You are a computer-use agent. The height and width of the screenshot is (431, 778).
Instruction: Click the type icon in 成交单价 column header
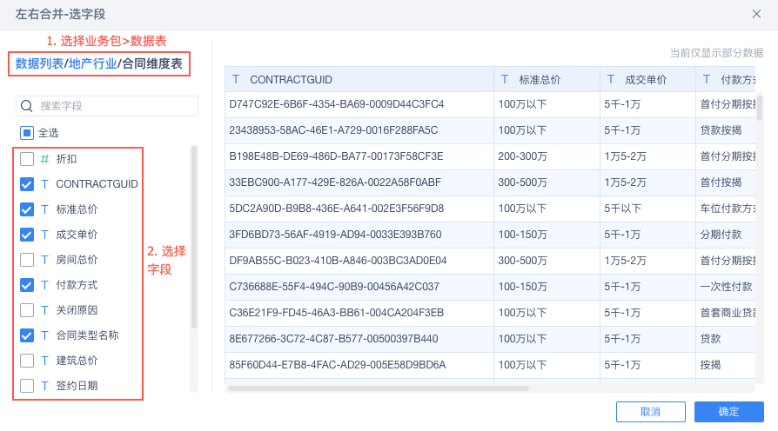pos(611,79)
